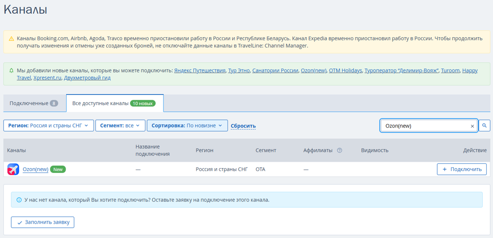Switch to the Подключенные tab
The image size is (493, 238).
pos(34,103)
